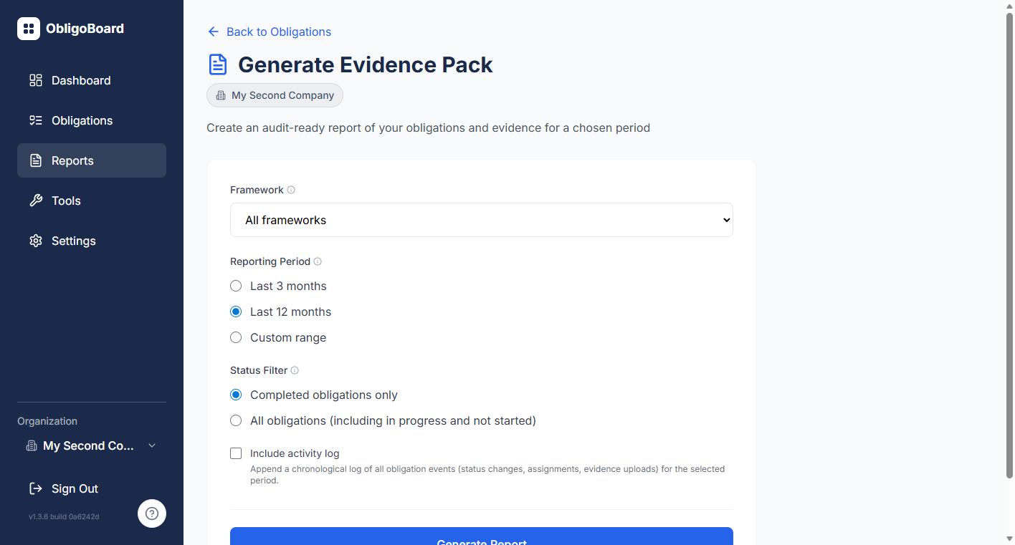Choose the Custom range reporting period
The height and width of the screenshot is (545, 1015).
[x=236, y=337]
